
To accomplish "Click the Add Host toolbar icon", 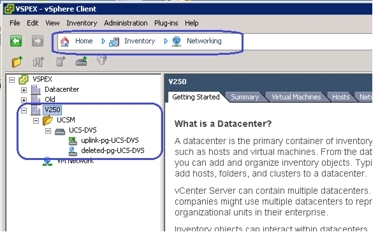I will [x=61, y=61].
